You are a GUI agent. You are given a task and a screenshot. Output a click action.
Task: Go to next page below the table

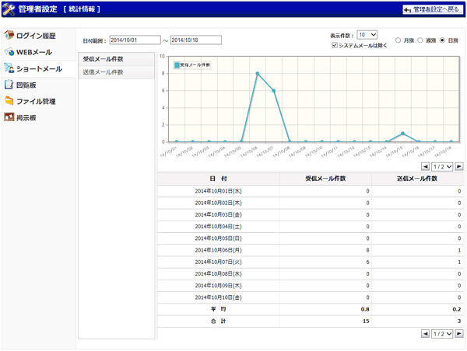[459, 334]
